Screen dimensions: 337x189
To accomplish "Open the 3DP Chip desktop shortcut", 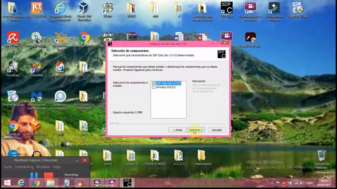I will [x=226, y=9].
